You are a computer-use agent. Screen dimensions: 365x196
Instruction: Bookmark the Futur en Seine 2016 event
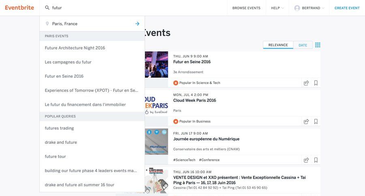(x=316, y=83)
